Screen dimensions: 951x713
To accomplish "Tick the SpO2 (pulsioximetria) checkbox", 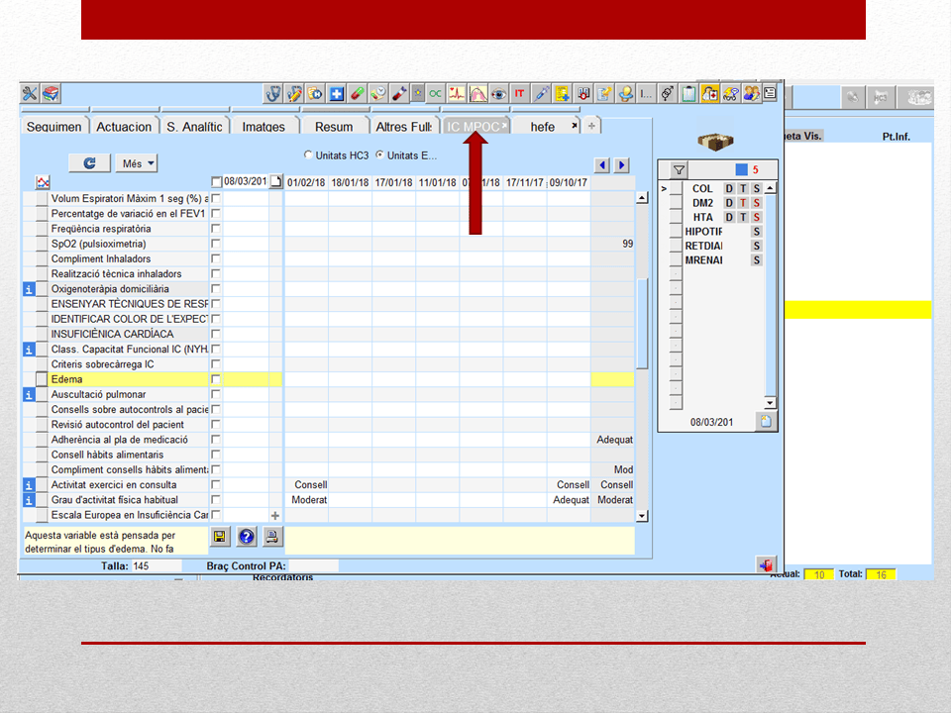I will tap(215, 244).
